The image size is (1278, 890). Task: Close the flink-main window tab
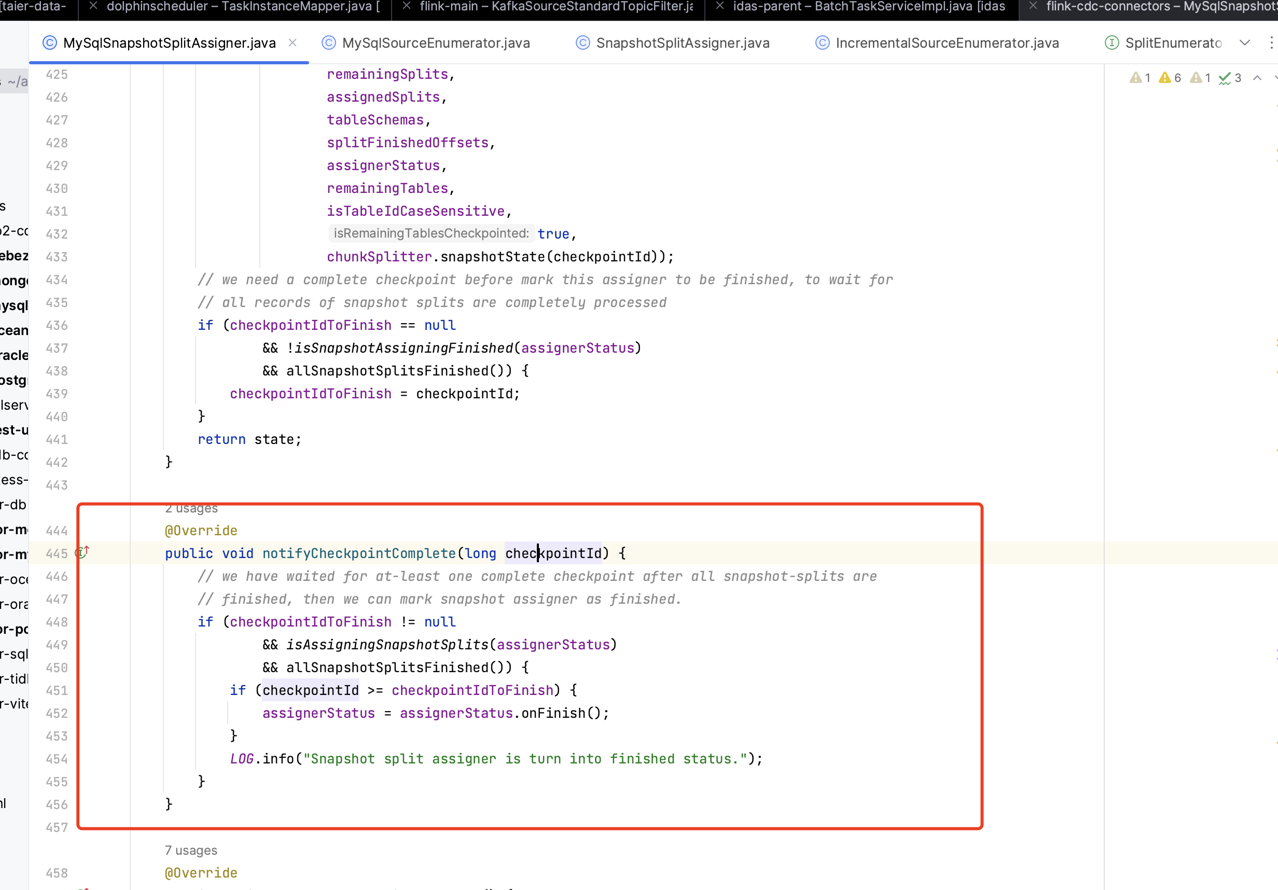point(406,6)
